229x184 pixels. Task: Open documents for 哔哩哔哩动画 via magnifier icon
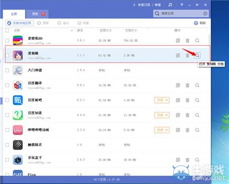[197, 130]
